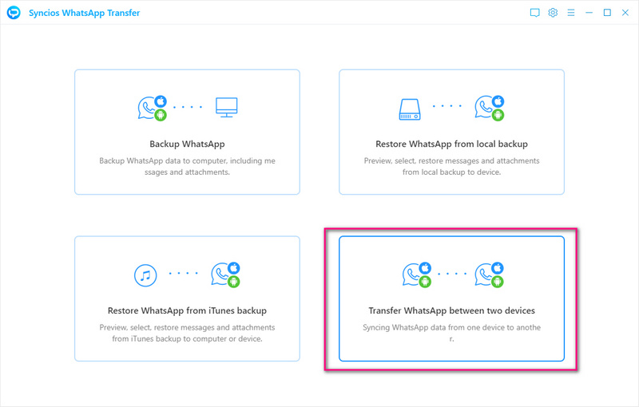Maximize the Syncios window
This screenshot has width=639, height=407.
(607, 13)
